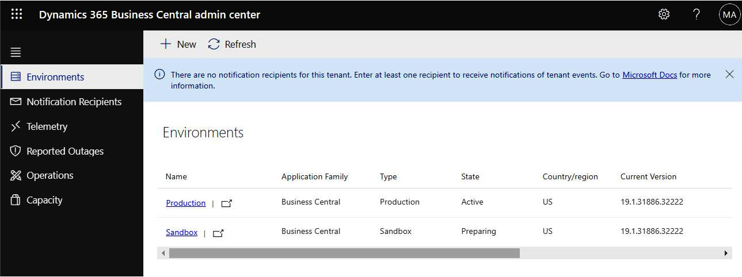Click the Sandbox type cell
The width and height of the screenshot is (742, 277).
(x=395, y=231)
